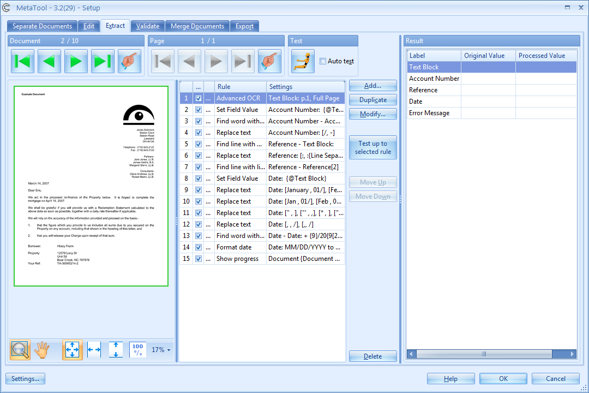Jump to last page
Viewport: 589px width, 393px height.
click(243, 61)
